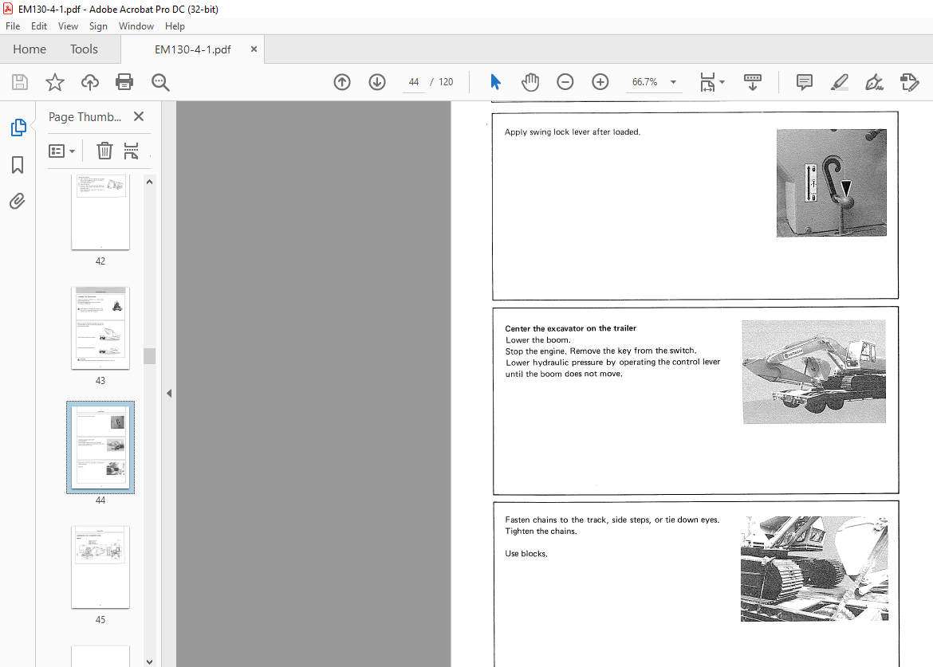Open the Window menu
The image size is (933, 667).
[136, 26]
